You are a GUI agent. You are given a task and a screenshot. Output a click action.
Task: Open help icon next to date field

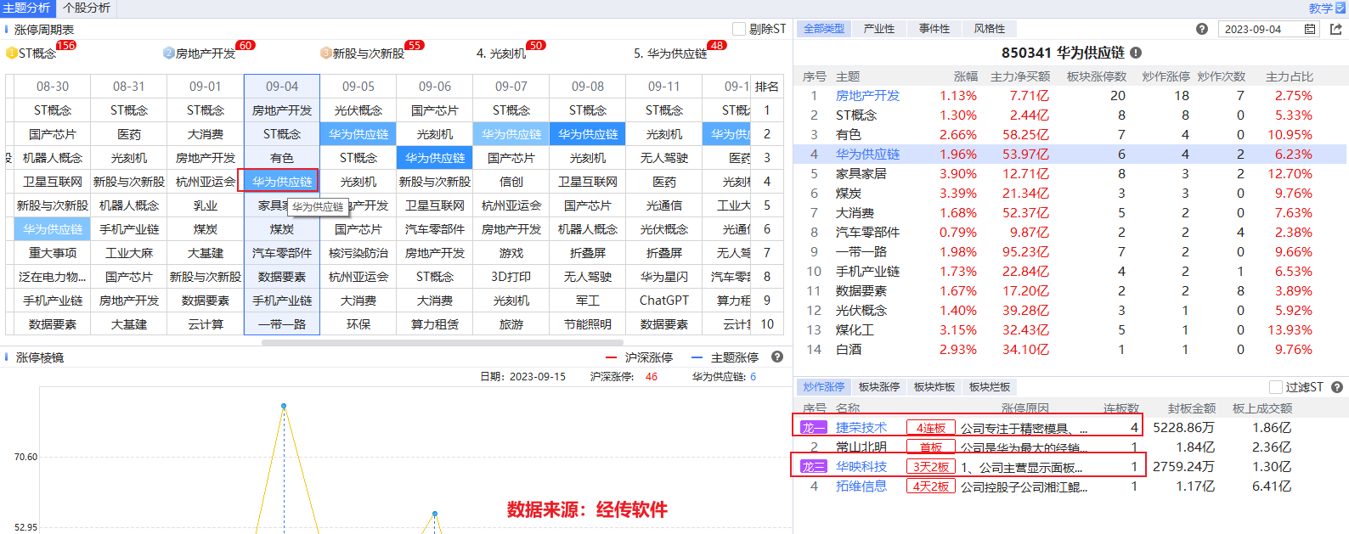pyautogui.click(x=1201, y=29)
